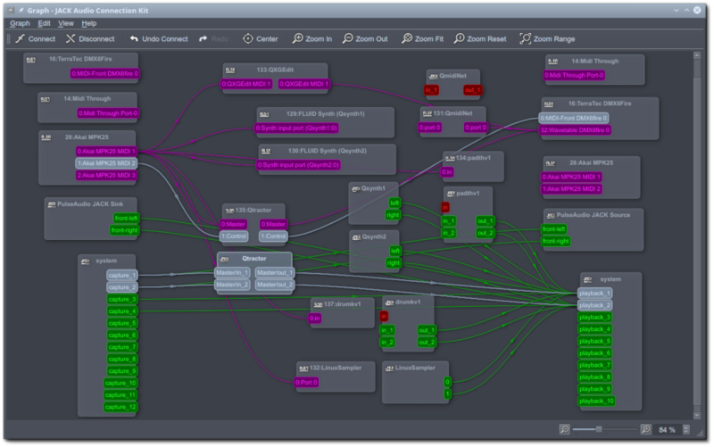Image resolution: width=714 pixels, height=447 pixels.
Task: Click Zoom Out in the toolbar
Action: (365, 39)
